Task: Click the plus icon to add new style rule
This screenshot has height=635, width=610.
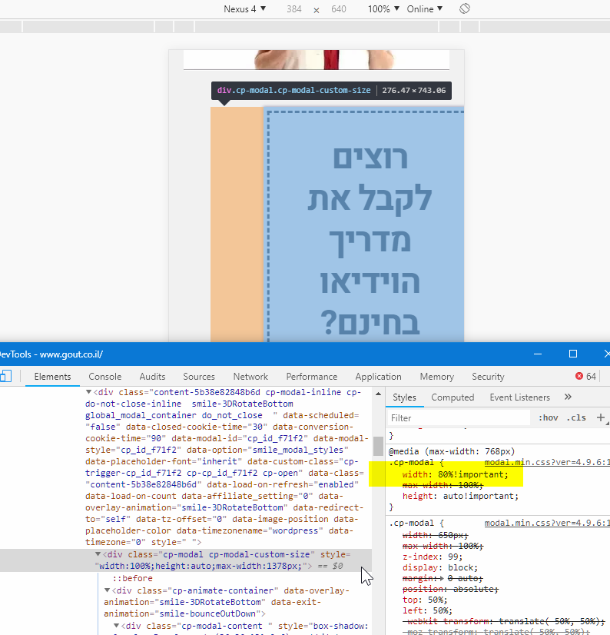Action: (x=601, y=417)
